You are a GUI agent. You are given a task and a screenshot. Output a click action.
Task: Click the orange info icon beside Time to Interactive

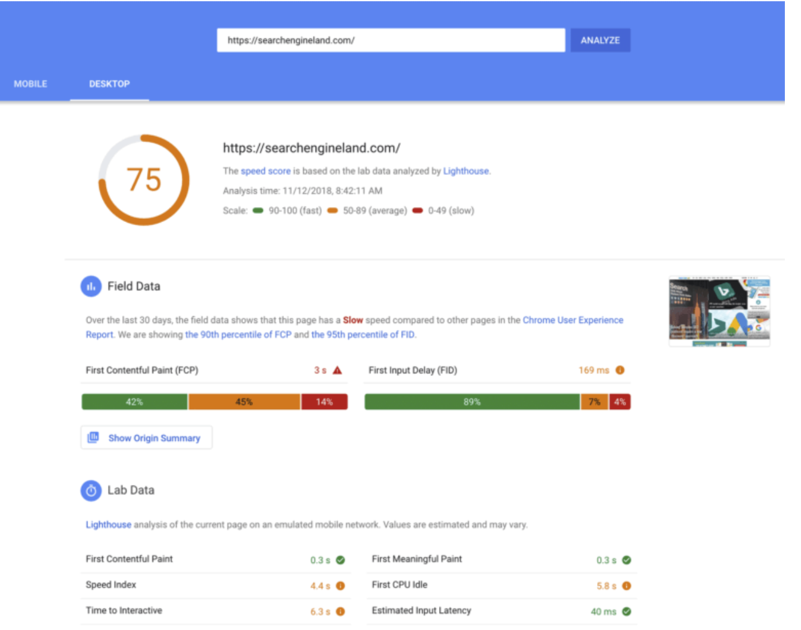pyautogui.click(x=340, y=611)
